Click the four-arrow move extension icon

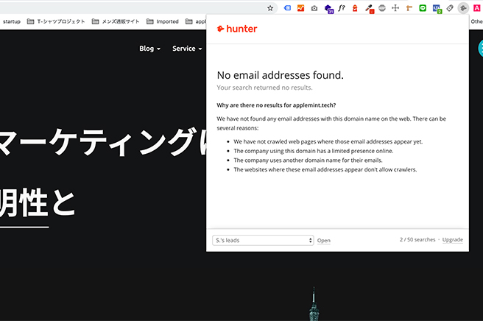coord(395,8)
